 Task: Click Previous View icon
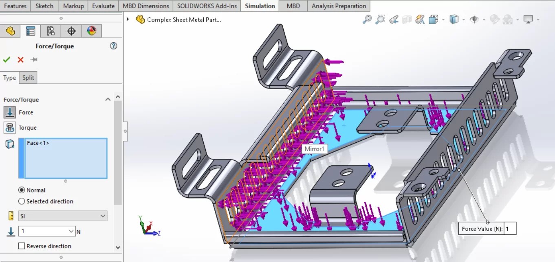pos(394,19)
